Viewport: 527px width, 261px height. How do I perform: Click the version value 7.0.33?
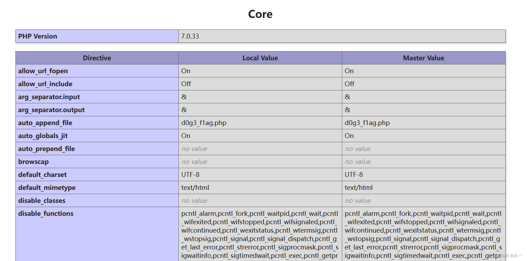pyautogui.click(x=189, y=36)
